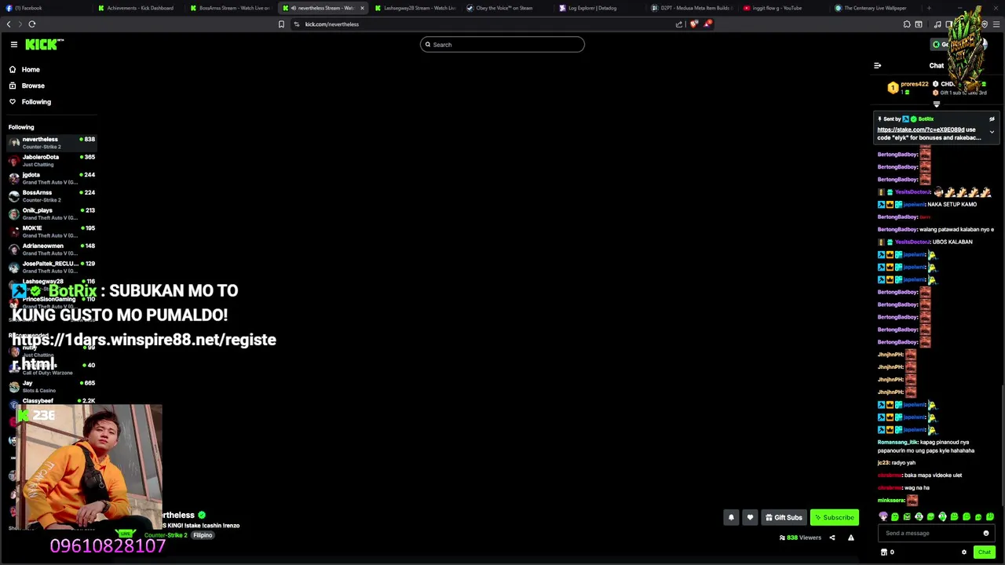1005x565 pixels.
Task: Click the notification bell button
Action: [731, 517]
